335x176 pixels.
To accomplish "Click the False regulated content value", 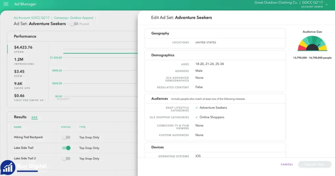I will click(x=199, y=87).
